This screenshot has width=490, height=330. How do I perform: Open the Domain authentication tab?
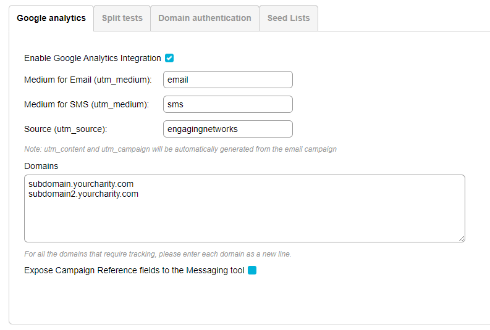click(x=205, y=18)
